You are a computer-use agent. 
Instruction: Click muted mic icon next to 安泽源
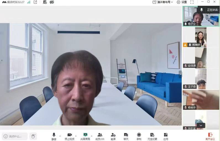click(x=185, y=66)
